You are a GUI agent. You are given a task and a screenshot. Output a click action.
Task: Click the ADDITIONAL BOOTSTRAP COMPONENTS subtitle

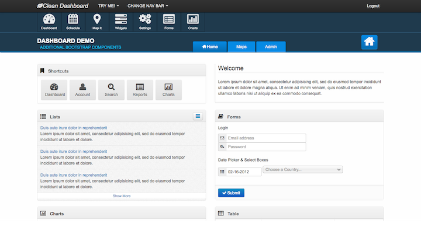81,47
